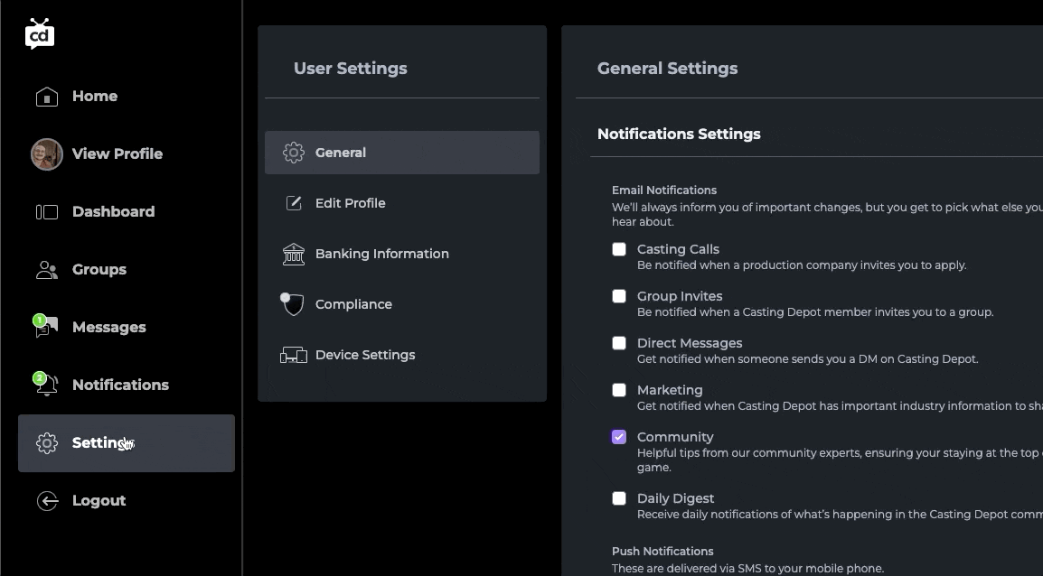Screen dimensions: 1043x576
Task: Enable Daily Digest notifications
Action: point(619,498)
